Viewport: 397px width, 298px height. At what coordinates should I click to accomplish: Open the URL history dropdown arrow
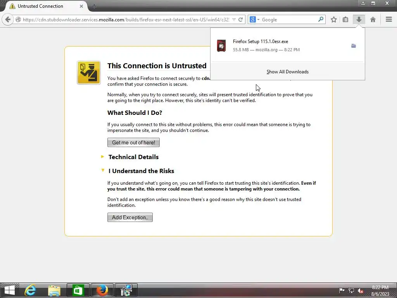pos(234,19)
